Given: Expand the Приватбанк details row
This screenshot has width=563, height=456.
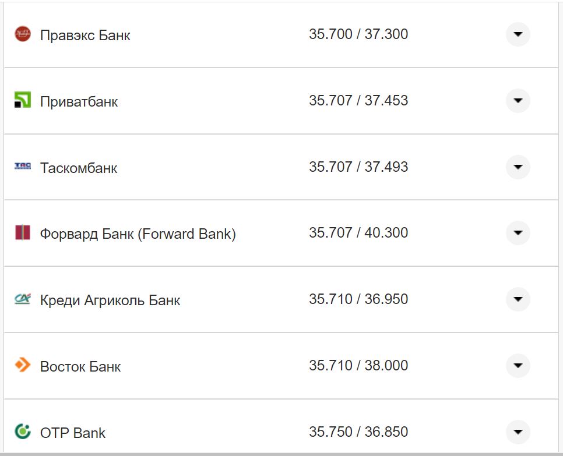Looking at the screenshot, I should coord(518,101).
